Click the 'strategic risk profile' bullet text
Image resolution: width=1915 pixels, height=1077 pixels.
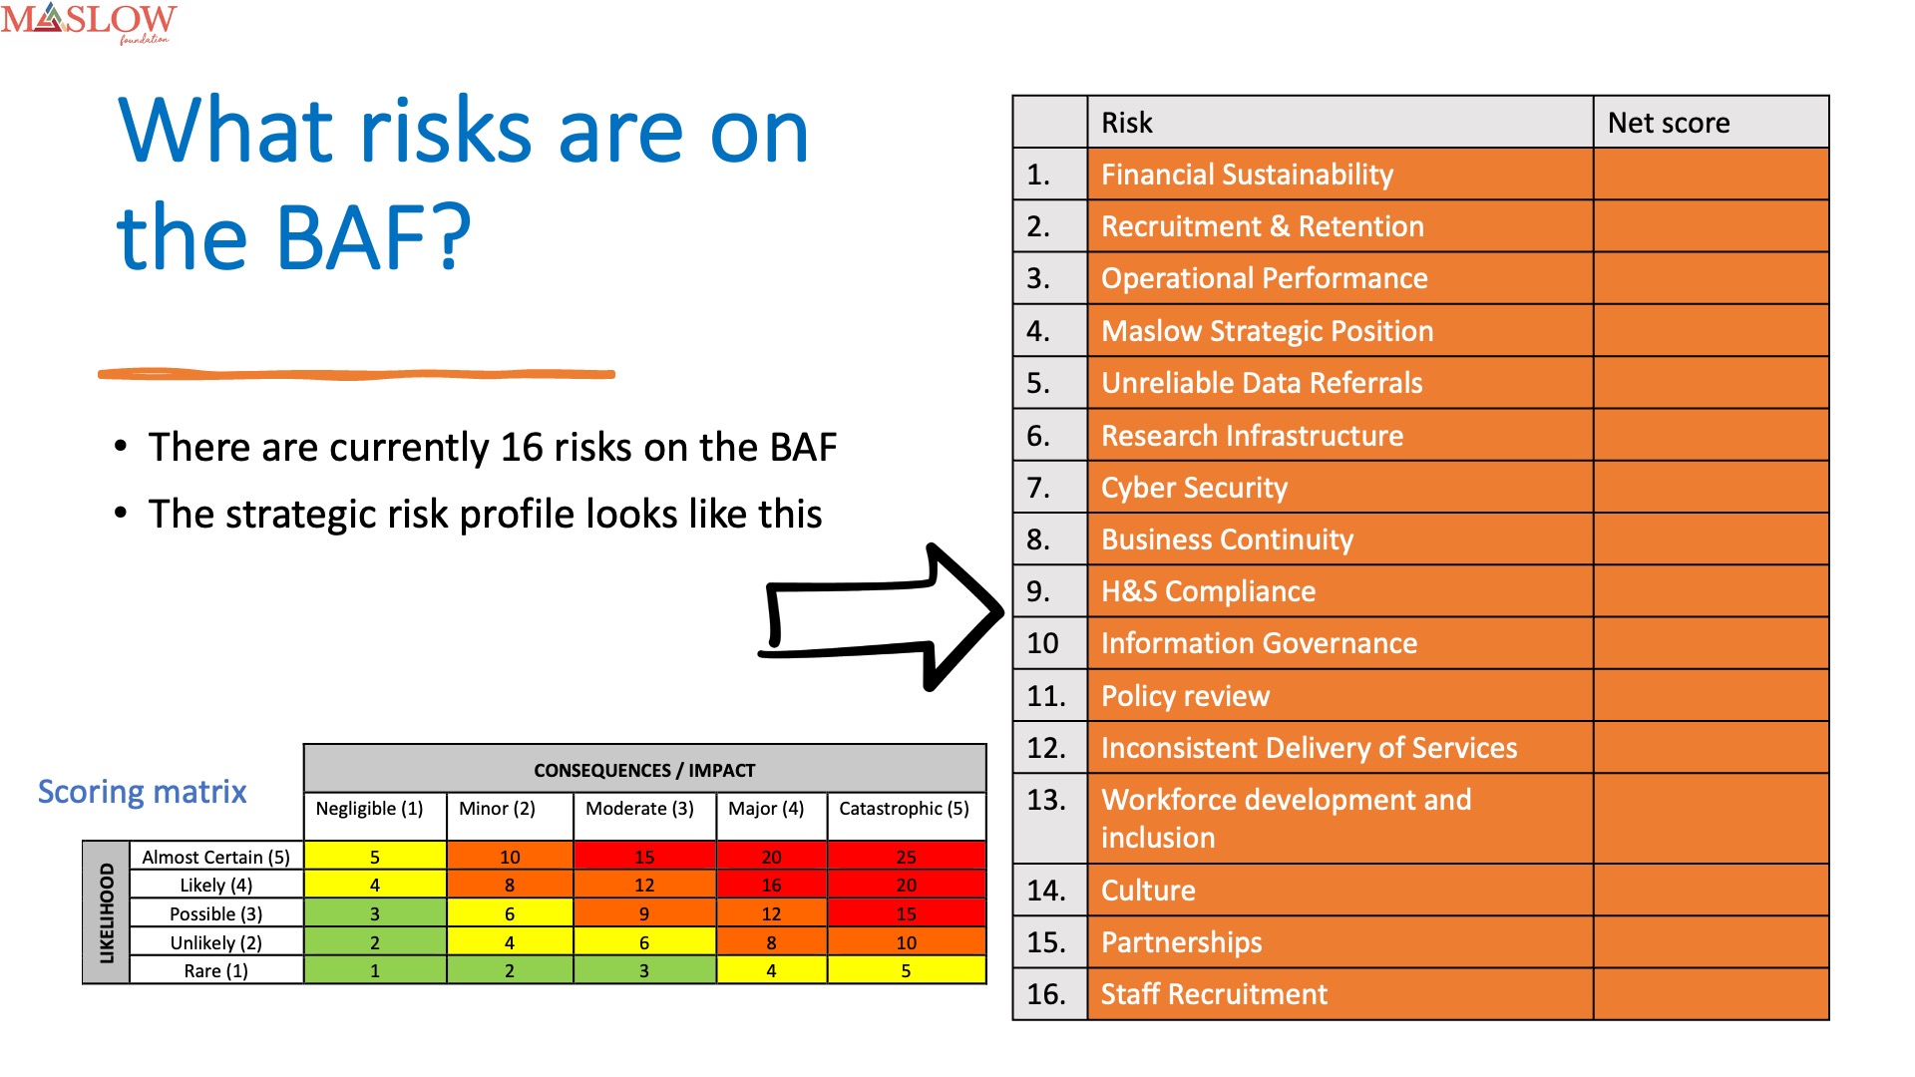click(x=485, y=515)
